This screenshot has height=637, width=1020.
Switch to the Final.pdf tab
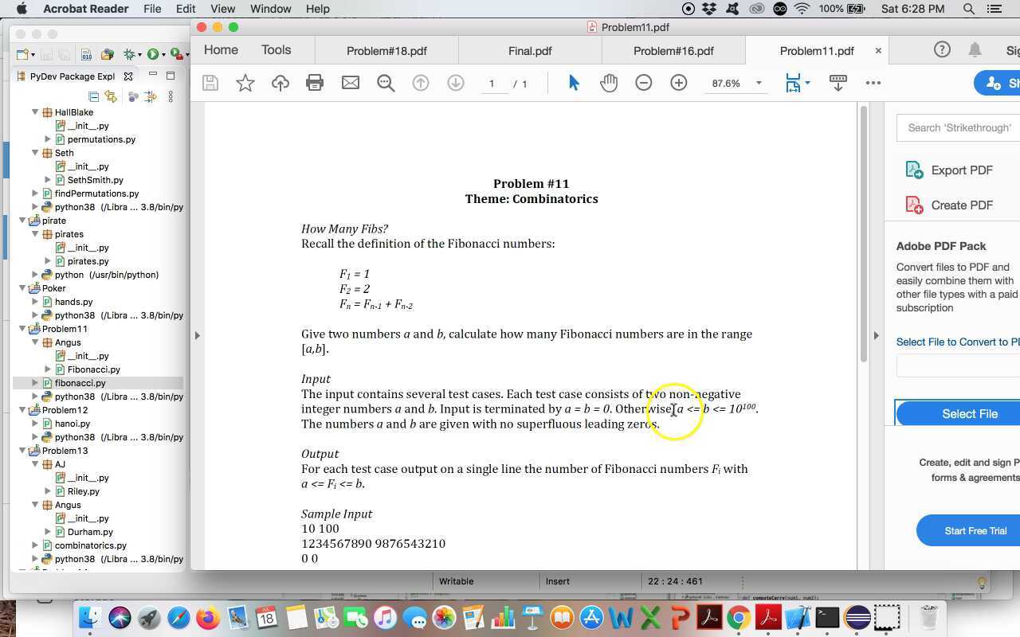[x=530, y=50]
